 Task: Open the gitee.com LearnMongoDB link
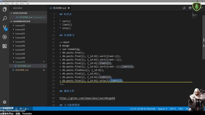click(x=87, y=98)
